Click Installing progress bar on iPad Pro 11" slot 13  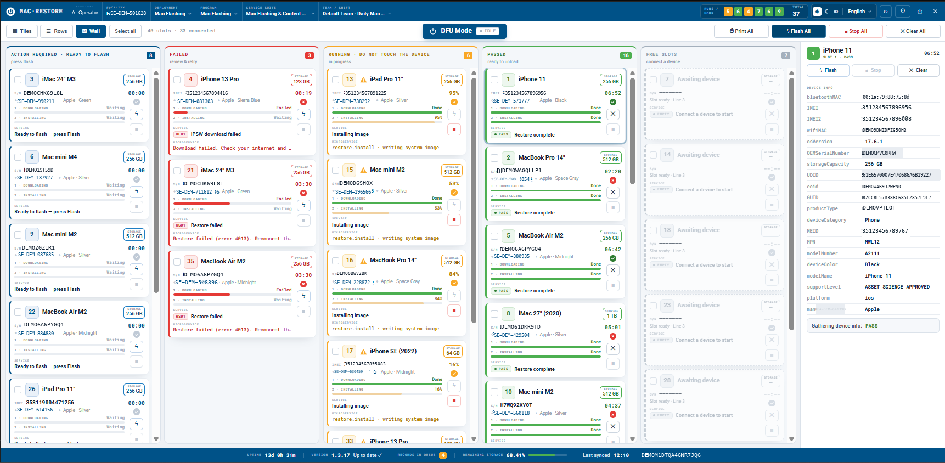coord(387,122)
